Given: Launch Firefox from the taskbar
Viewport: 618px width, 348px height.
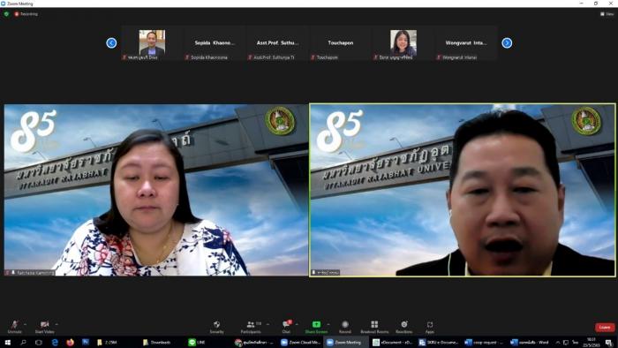Looking at the screenshot, I should (70, 343).
